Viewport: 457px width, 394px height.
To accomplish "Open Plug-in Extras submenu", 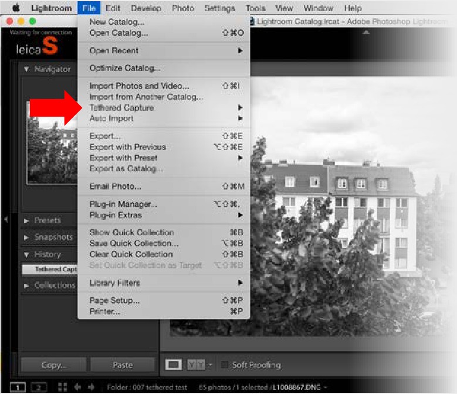I will (x=164, y=215).
